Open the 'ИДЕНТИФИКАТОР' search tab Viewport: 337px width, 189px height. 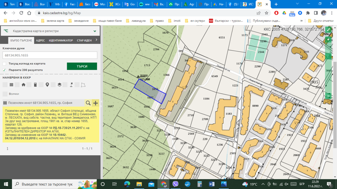click(61, 40)
